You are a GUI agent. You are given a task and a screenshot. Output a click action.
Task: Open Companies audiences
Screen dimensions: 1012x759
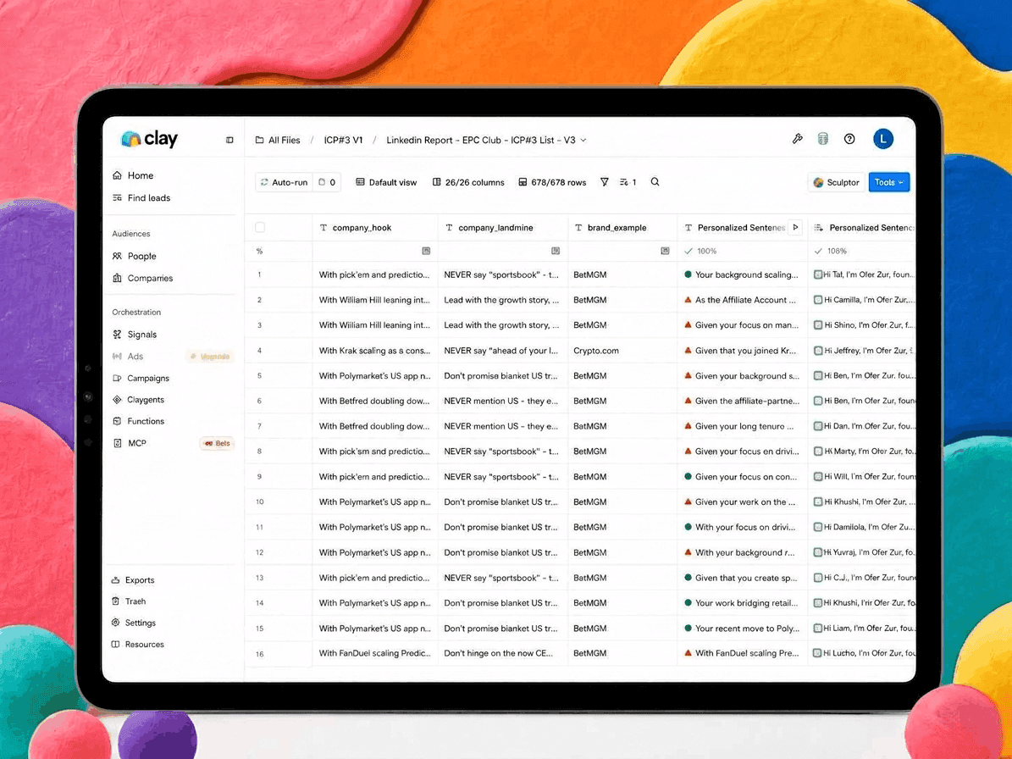click(142, 278)
